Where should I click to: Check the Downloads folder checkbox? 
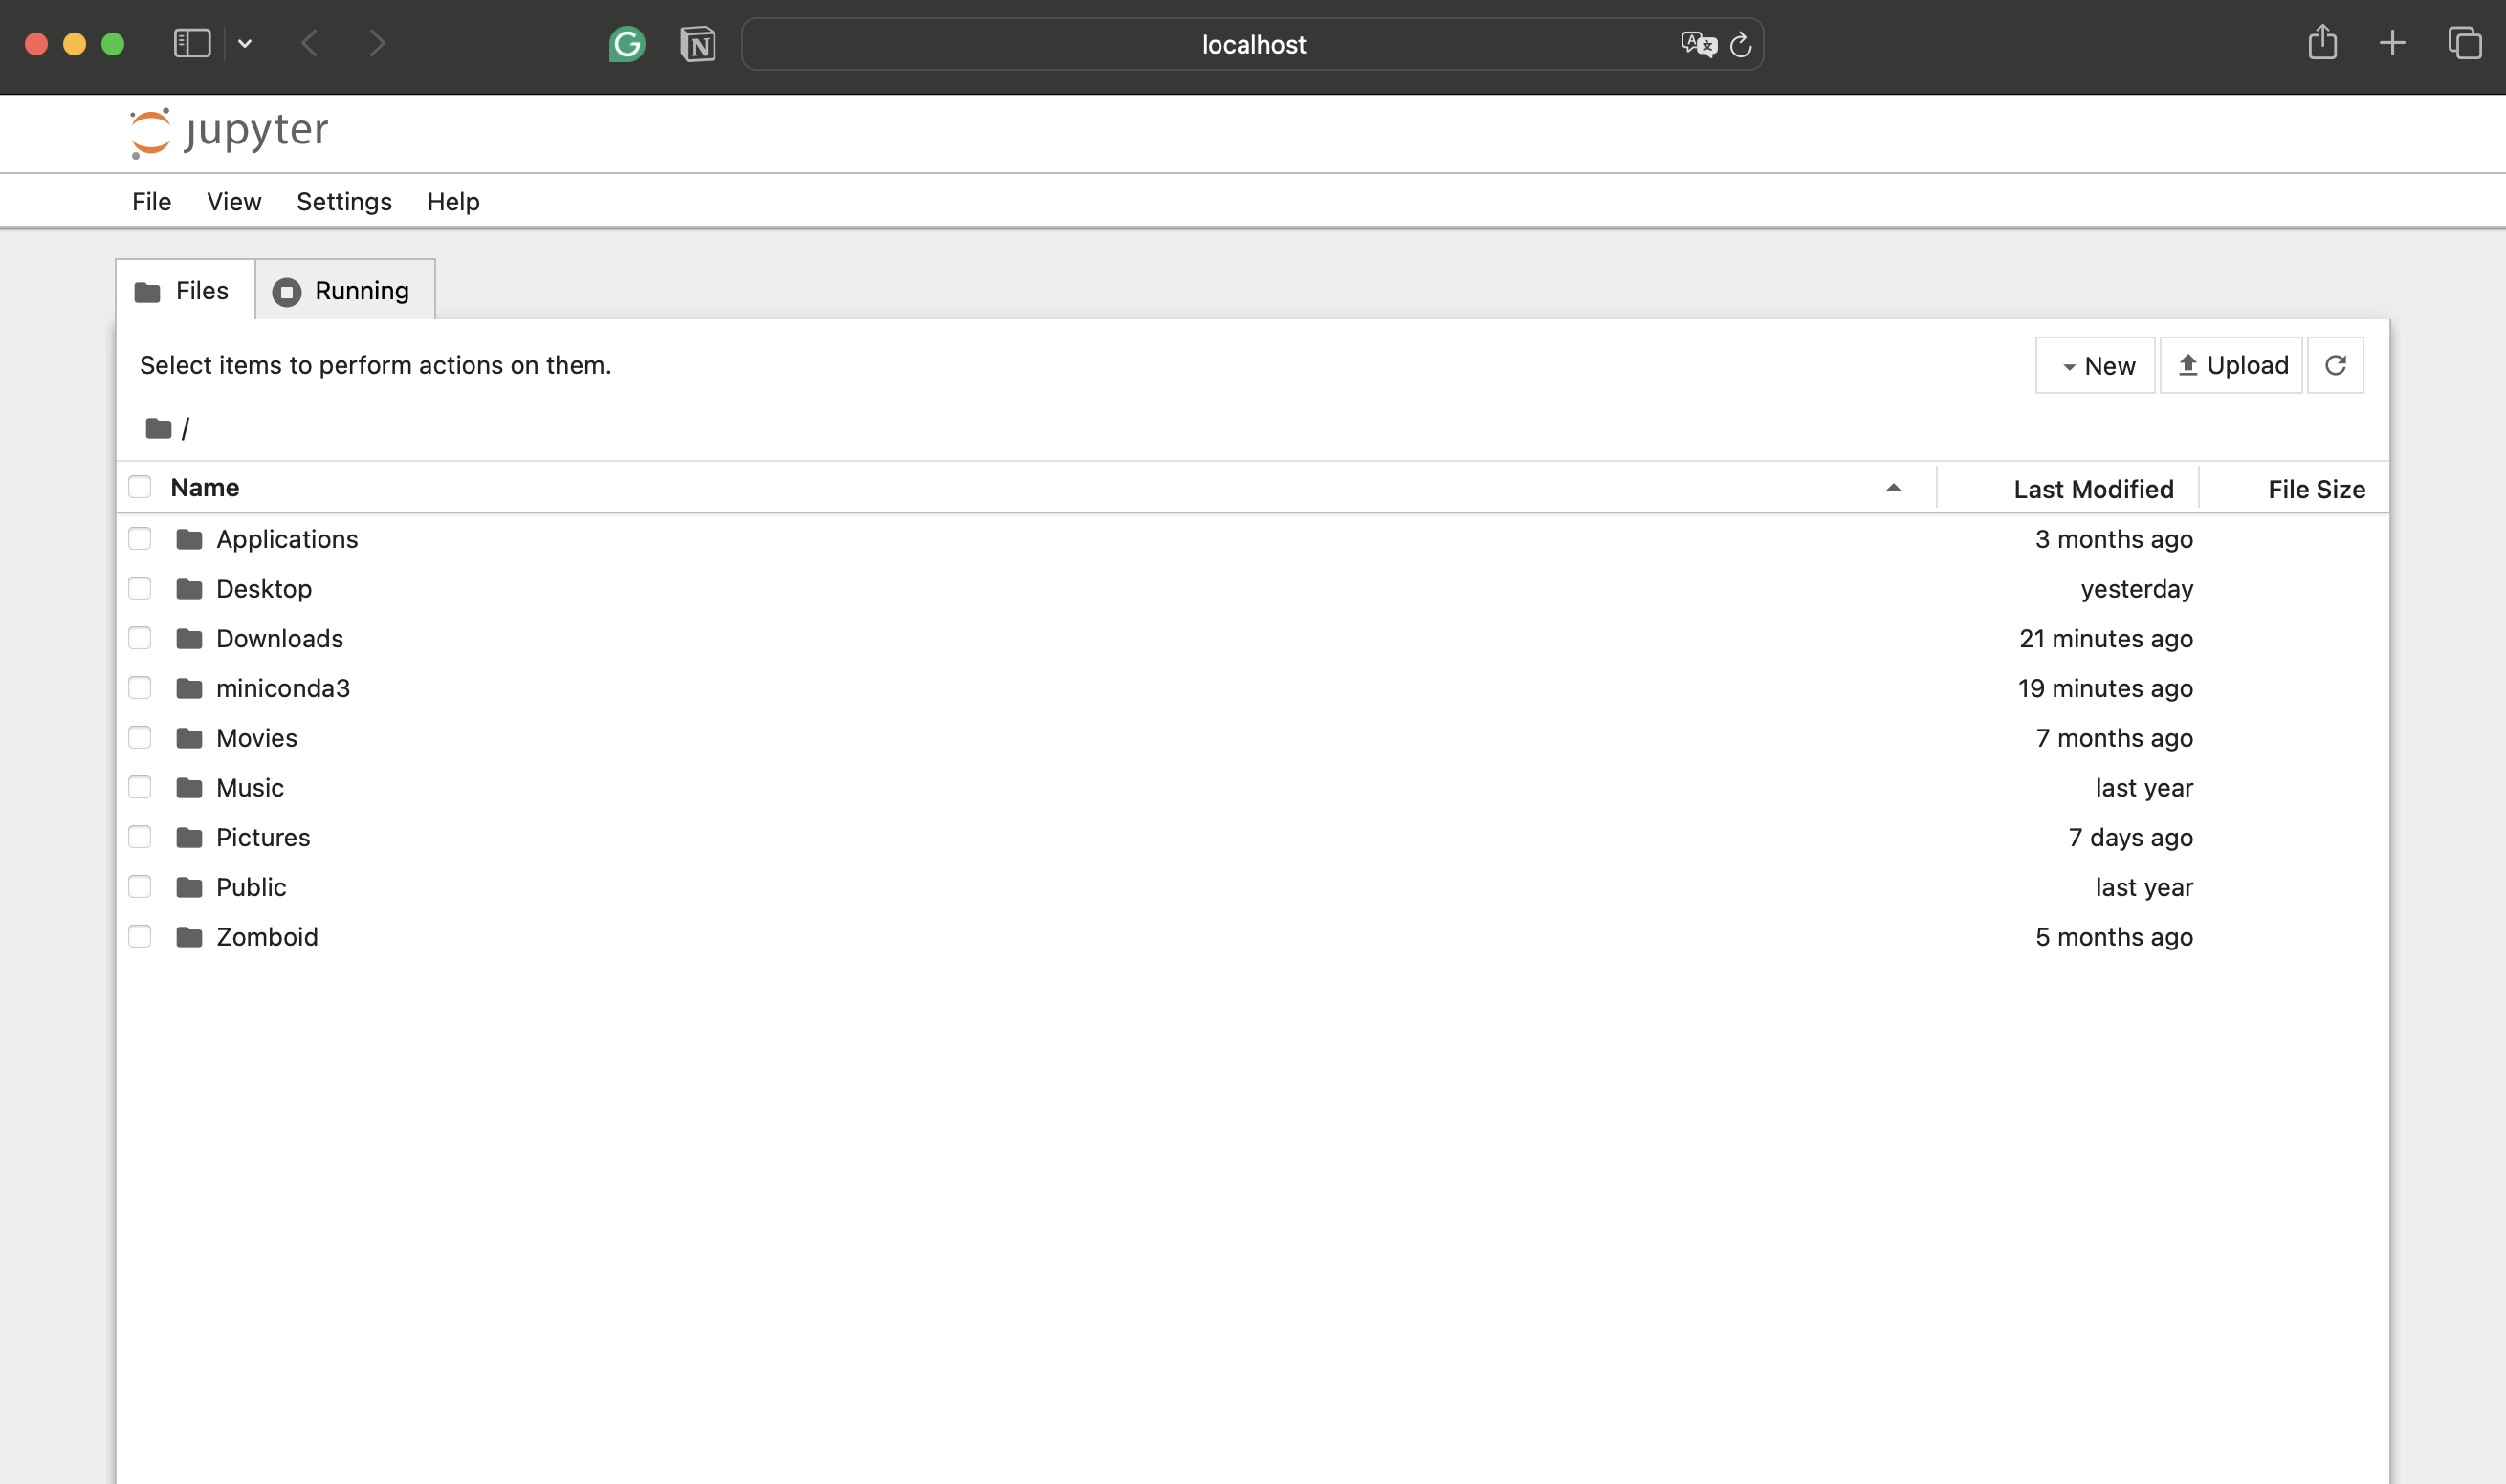(x=140, y=638)
